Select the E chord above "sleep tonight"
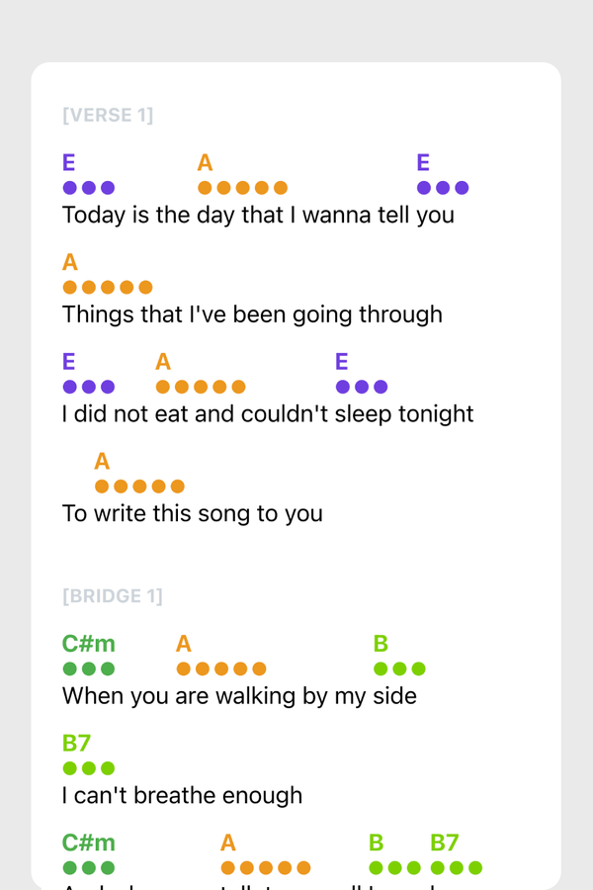Viewport: 593px width, 890px height. tap(342, 362)
